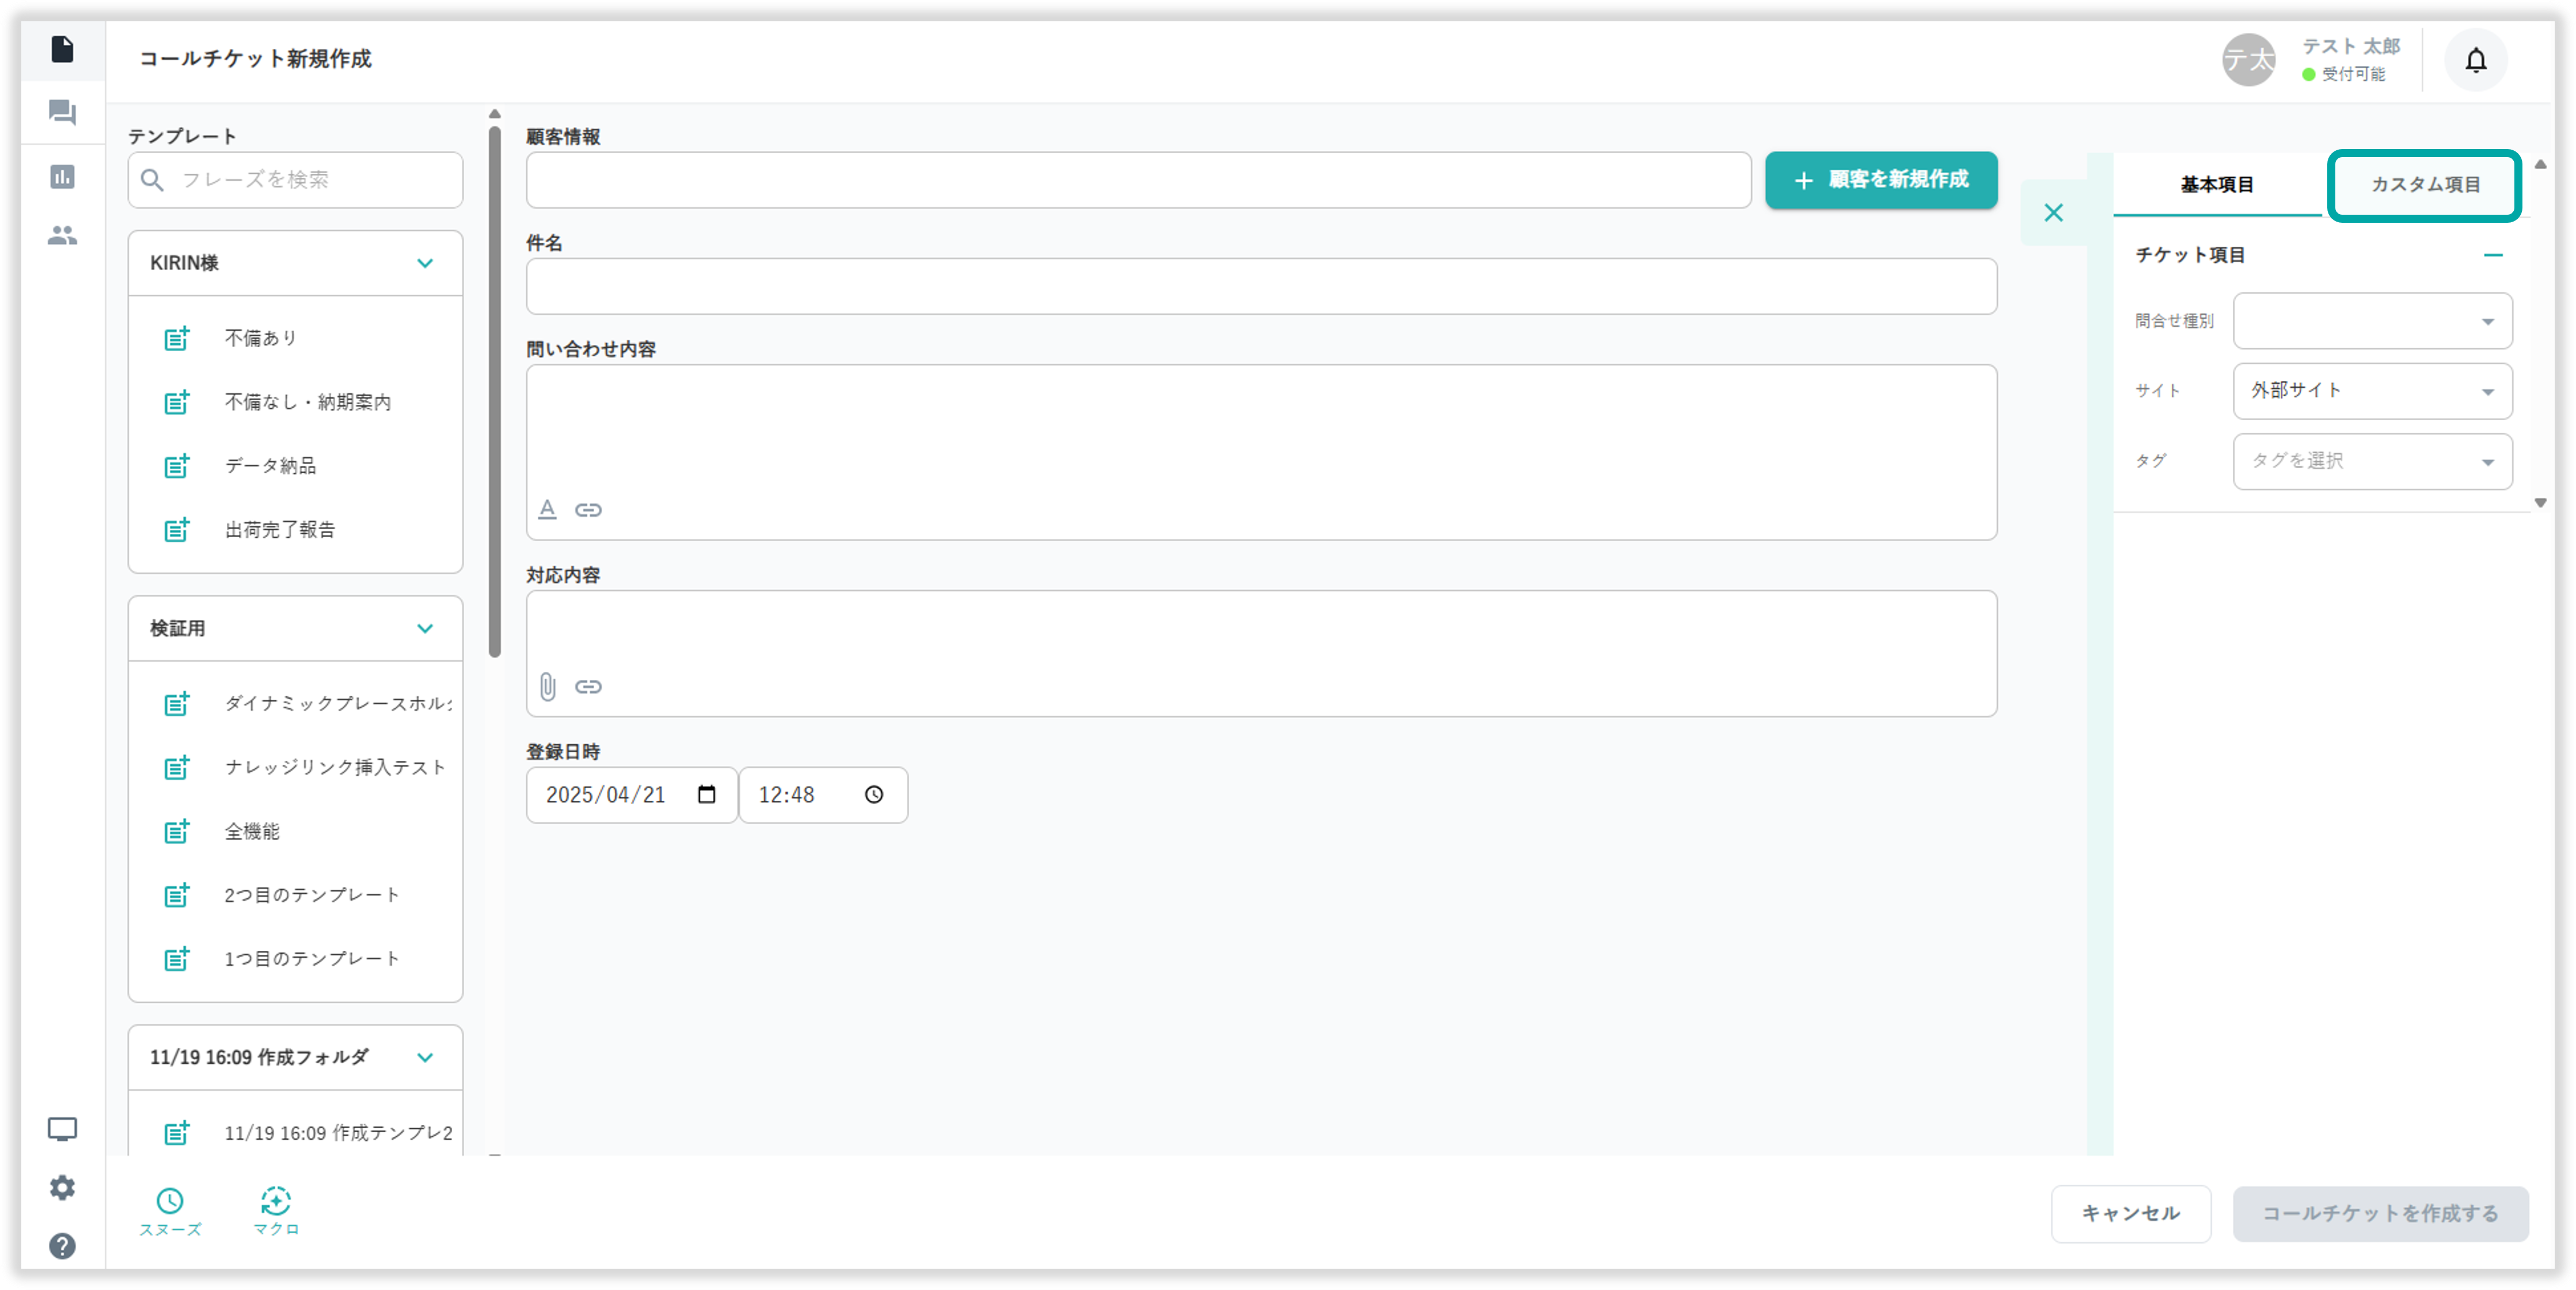2576x1290 pixels.
Task: Collapse the チケット項目 section
Action: [2493, 255]
